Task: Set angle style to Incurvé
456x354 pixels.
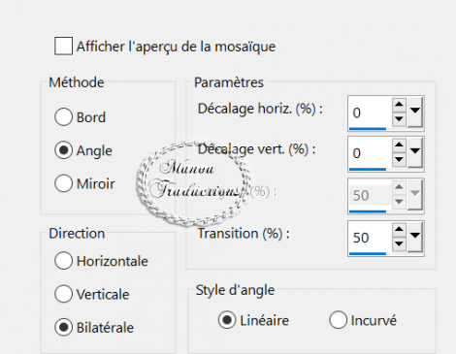Action: pos(339,320)
